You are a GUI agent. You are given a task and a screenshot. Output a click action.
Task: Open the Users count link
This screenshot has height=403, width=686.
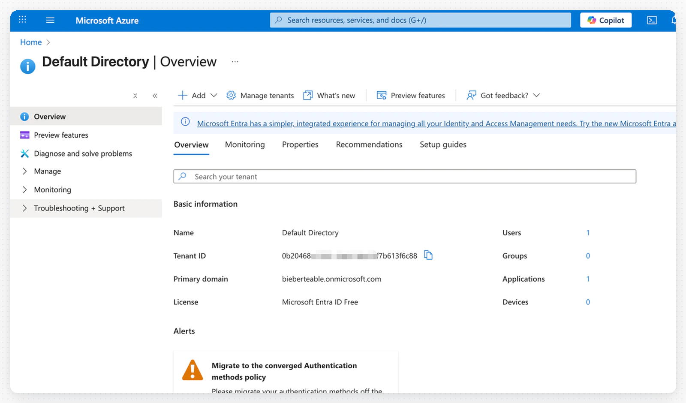pos(588,233)
